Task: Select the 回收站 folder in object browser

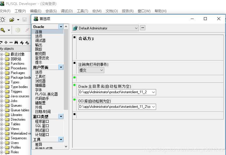Action: point(16,59)
